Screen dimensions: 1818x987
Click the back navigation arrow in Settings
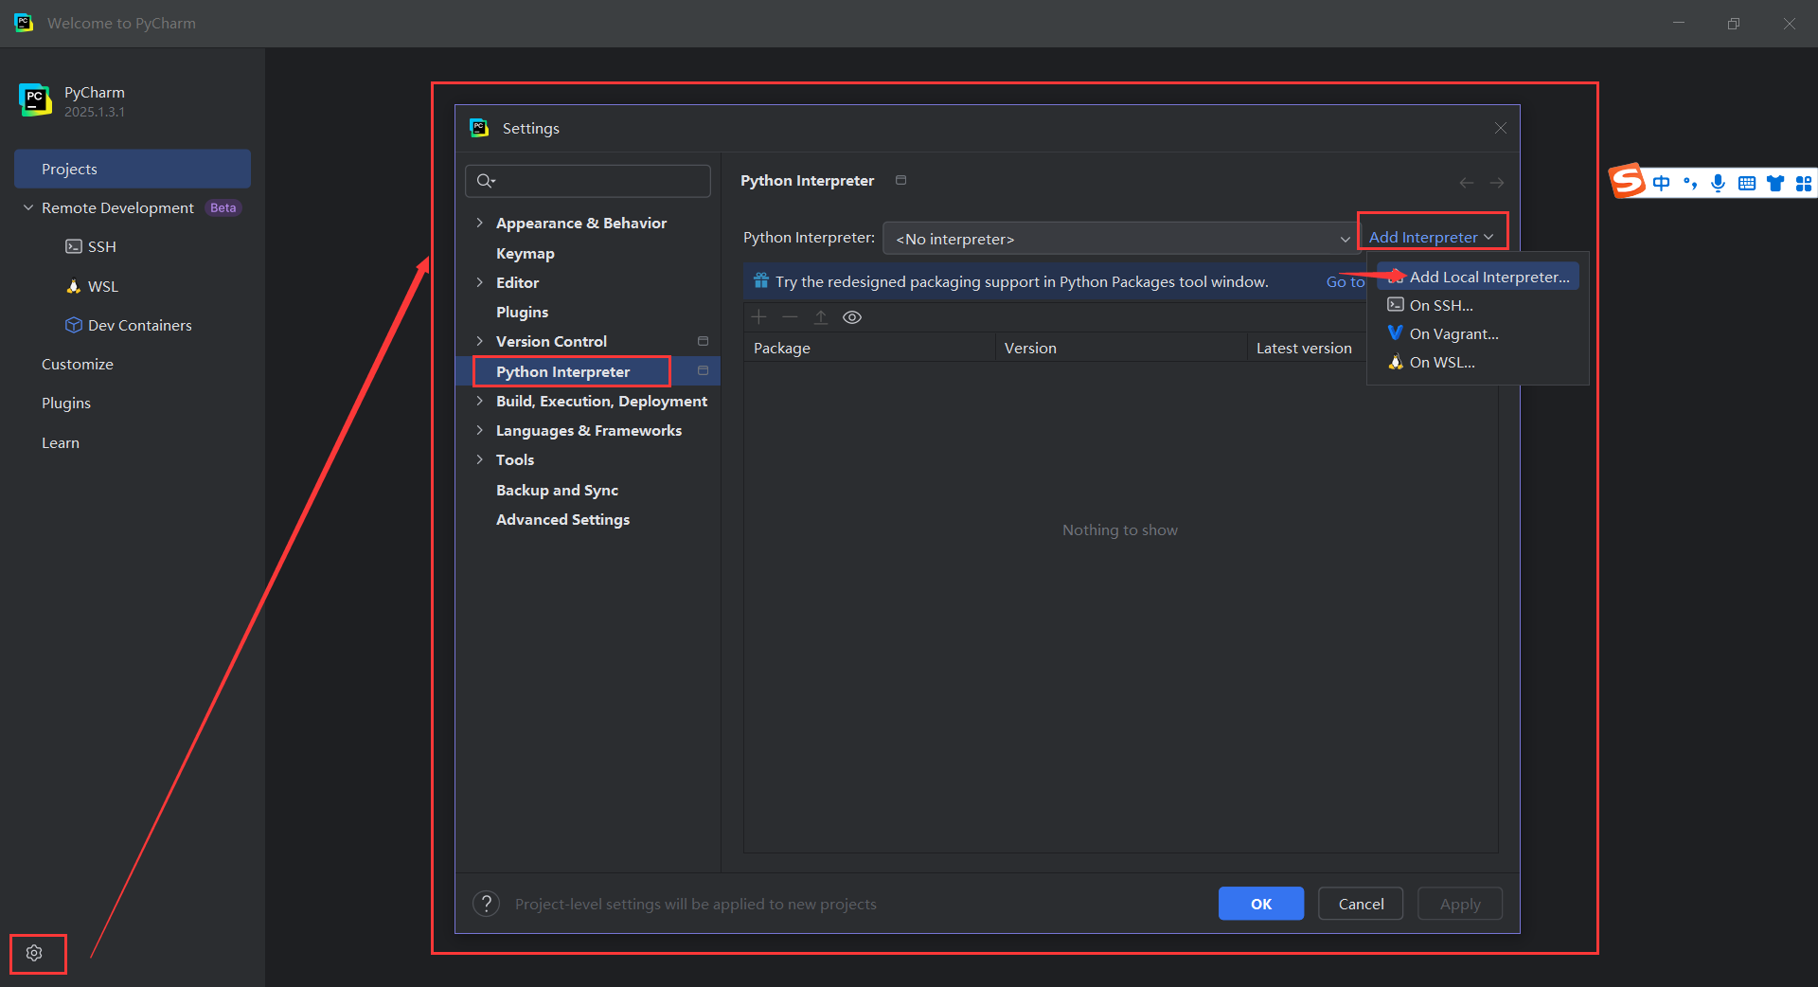tap(1466, 183)
